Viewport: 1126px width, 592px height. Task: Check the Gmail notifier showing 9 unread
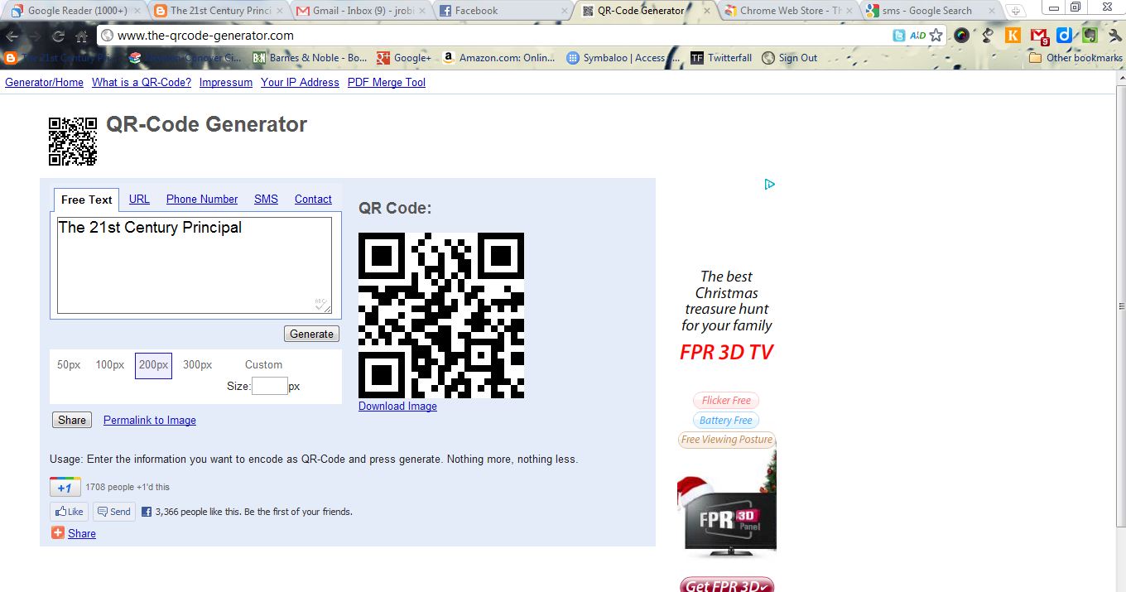(1037, 36)
